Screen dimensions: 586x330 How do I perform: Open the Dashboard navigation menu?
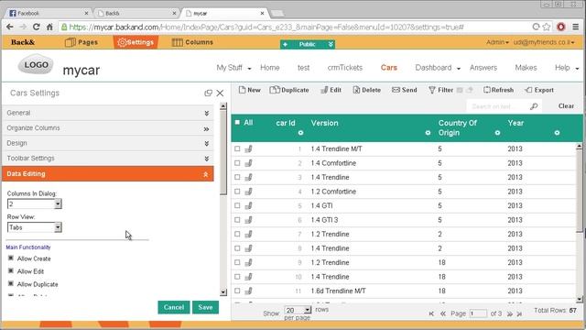point(438,68)
